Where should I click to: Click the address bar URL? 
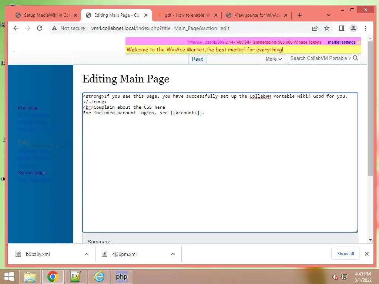pos(160,28)
